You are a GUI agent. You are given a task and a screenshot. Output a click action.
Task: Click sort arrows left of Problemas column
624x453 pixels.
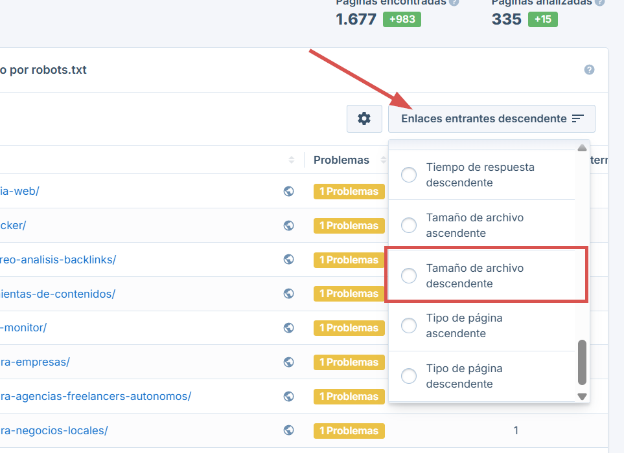pyautogui.click(x=292, y=160)
